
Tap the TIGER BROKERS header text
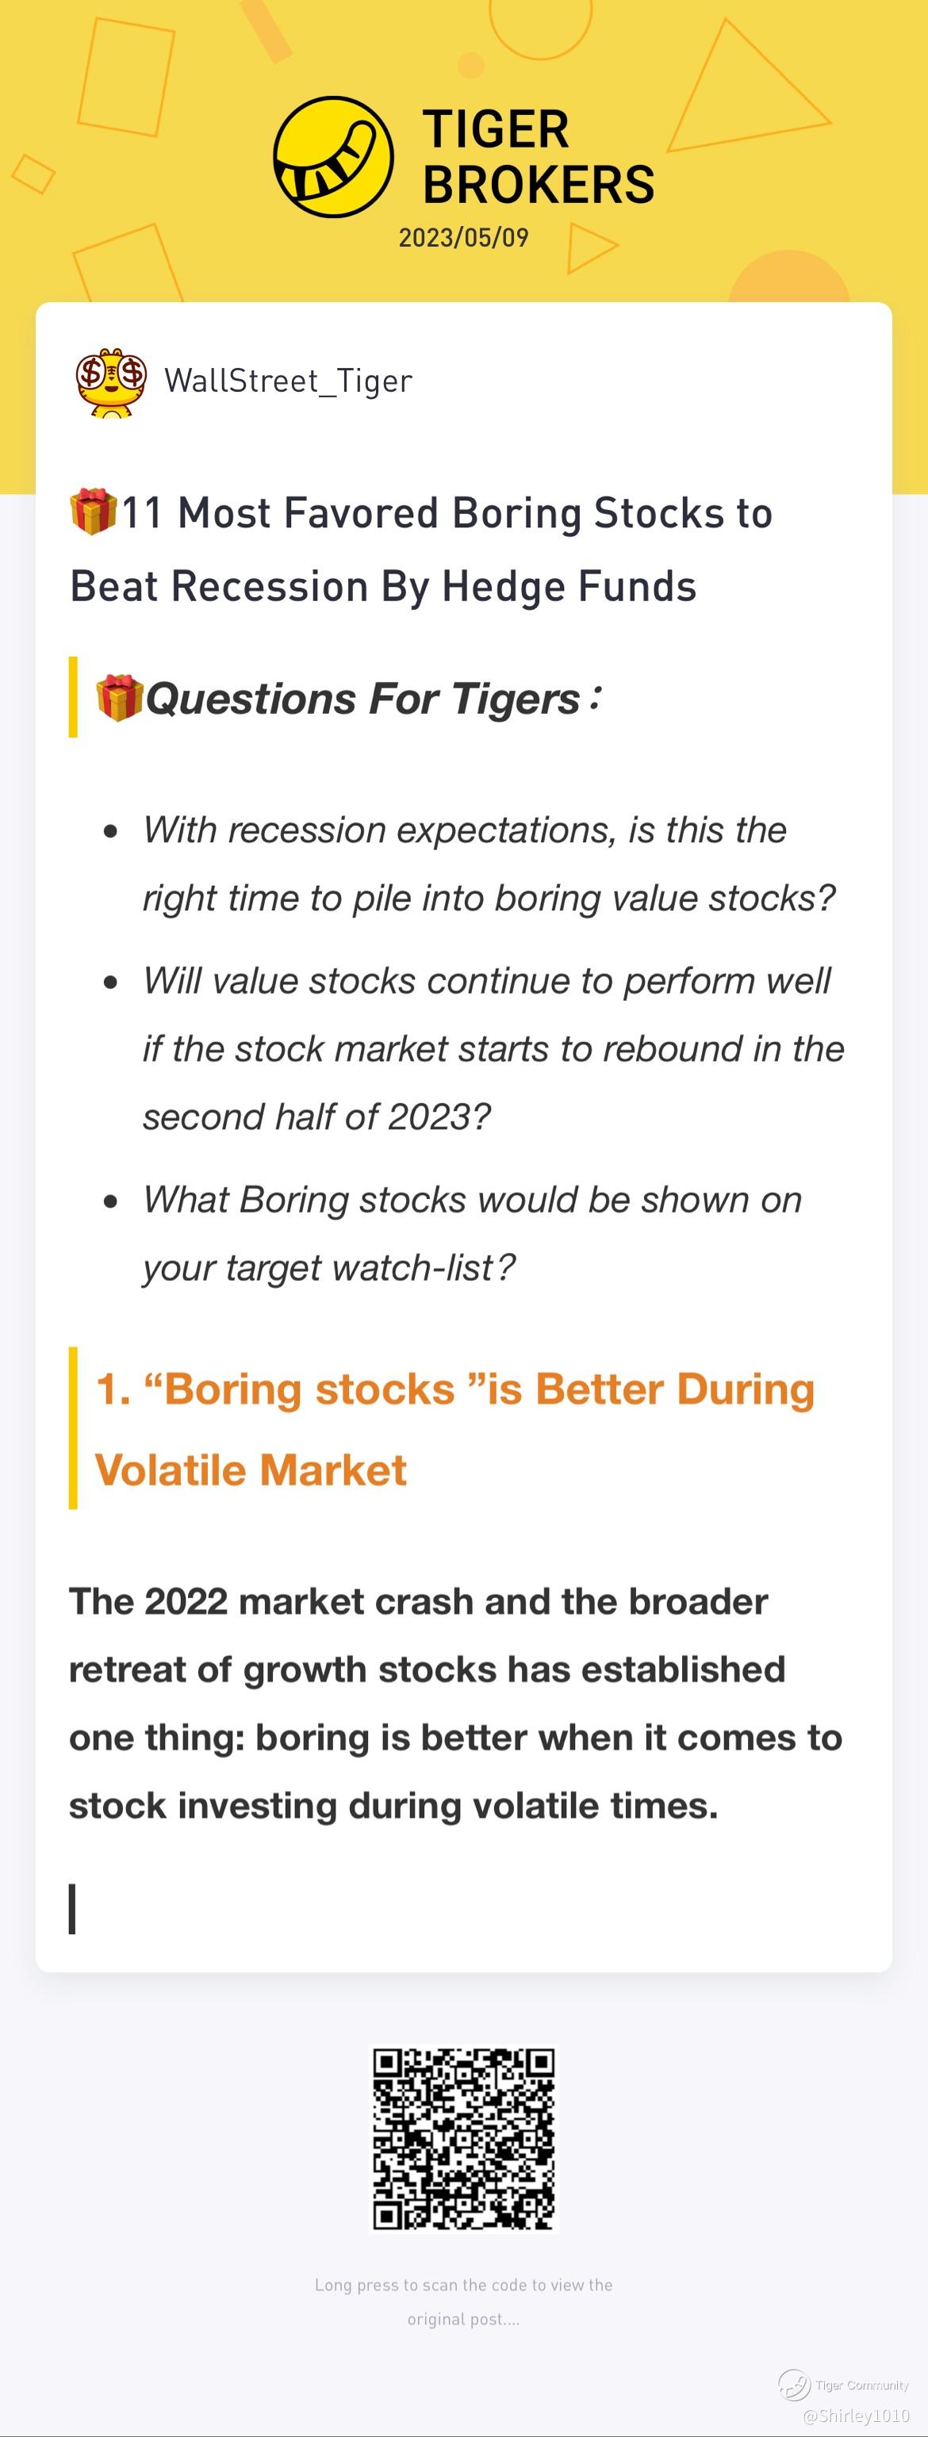(539, 156)
